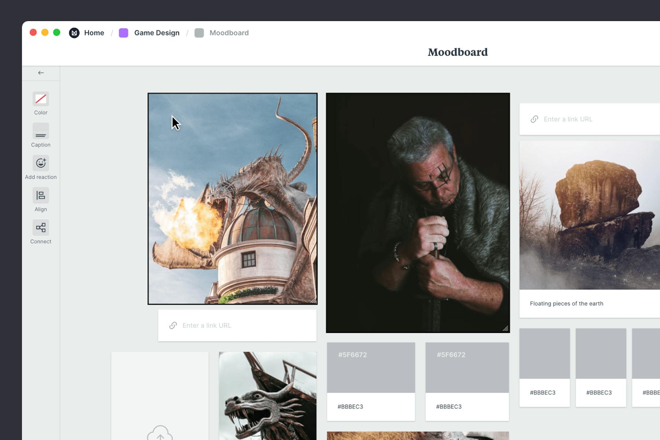Open the Moodboard breadcrumb entry
The height and width of the screenshot is (440, 660).
pyautogui.click(x=228, y=33)
